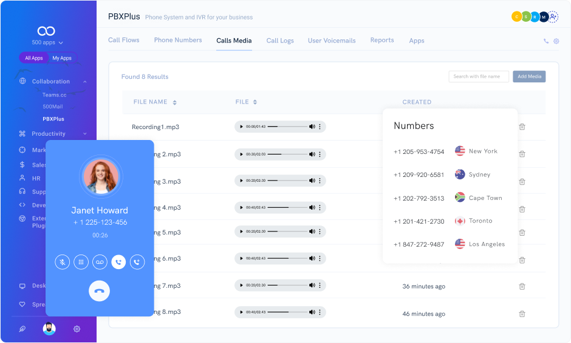The width and height of the screenshot is (571, 343).
Task: Open the User Voicemails tab
Action: 332,41
